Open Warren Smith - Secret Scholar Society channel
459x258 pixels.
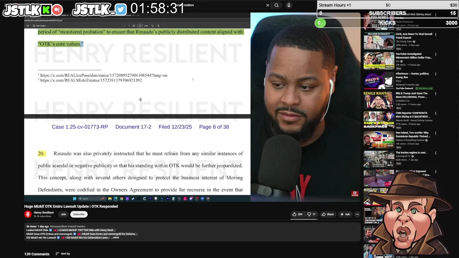pos(414,120)
